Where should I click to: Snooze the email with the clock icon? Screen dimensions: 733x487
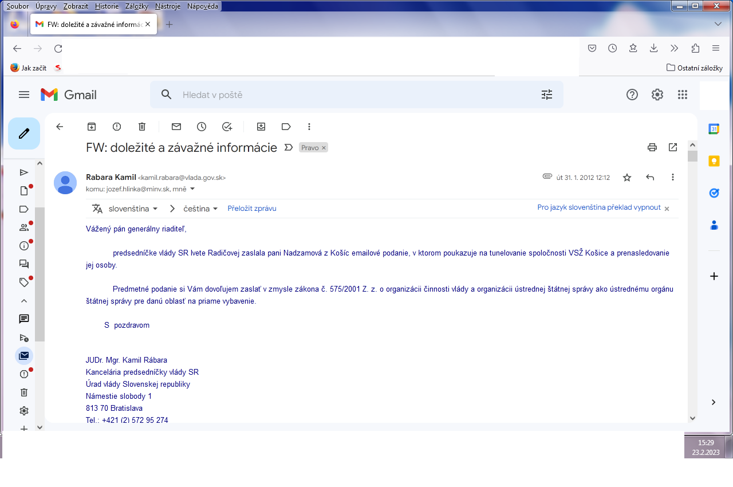202,127
